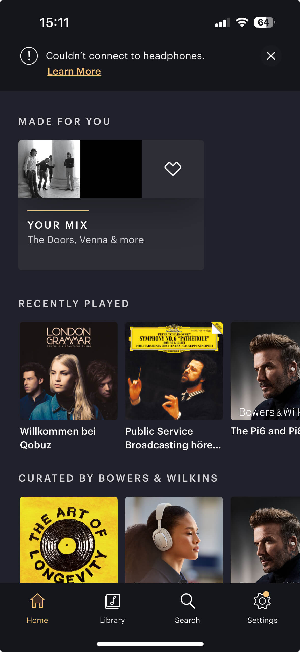Image resolution: width=300 pixels, height=652 pixels.
Task: Tap the Wi-Fi status icon
Action: (242, 22)
